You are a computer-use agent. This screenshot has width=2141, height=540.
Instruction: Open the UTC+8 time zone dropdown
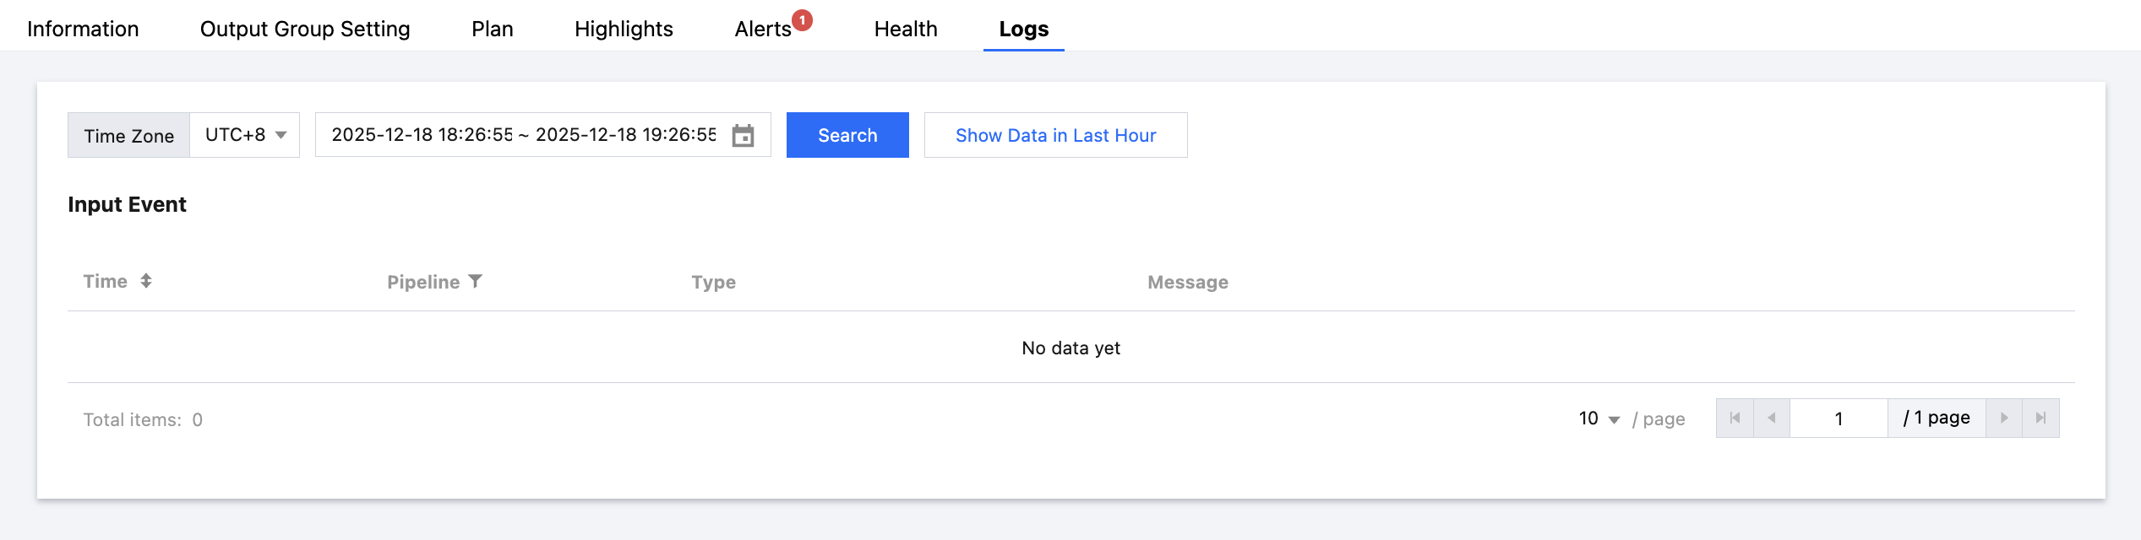245,135
